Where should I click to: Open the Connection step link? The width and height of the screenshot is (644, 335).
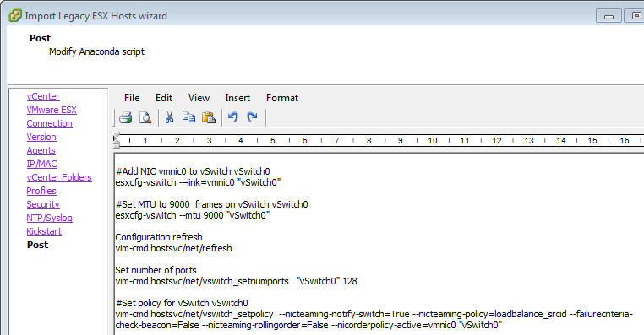coord(49,123)
